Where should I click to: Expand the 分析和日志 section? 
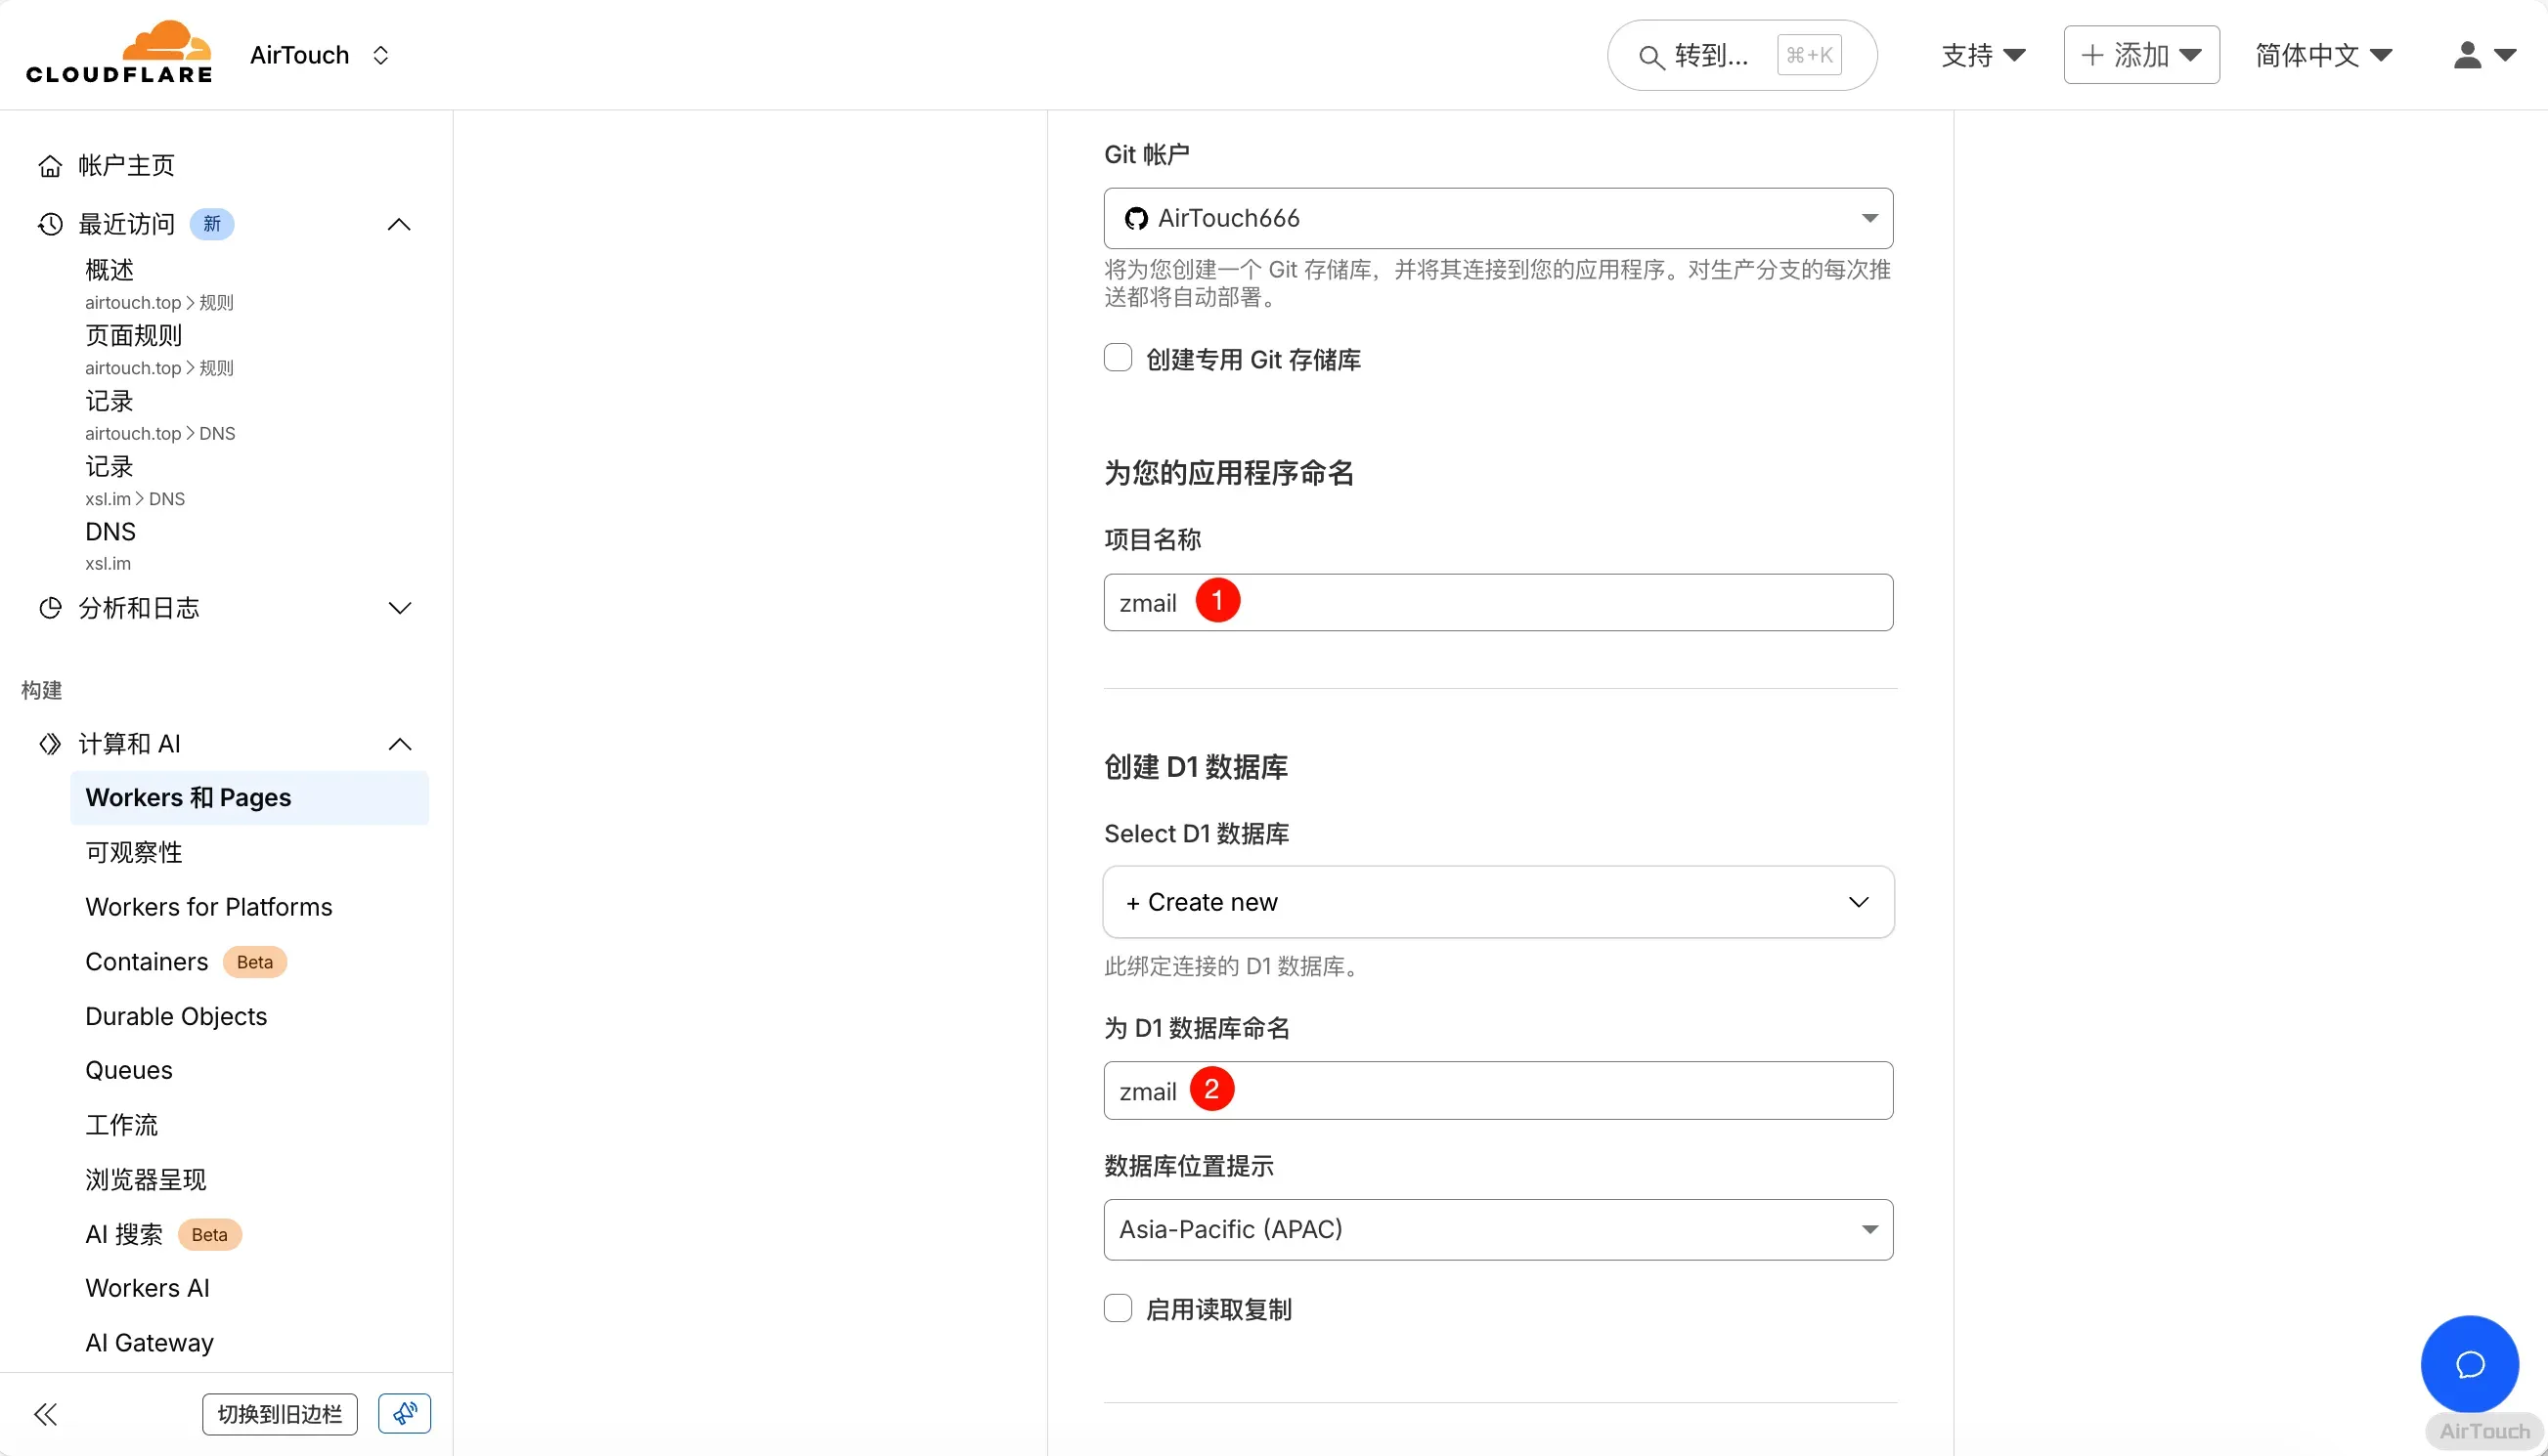[399, 608]
